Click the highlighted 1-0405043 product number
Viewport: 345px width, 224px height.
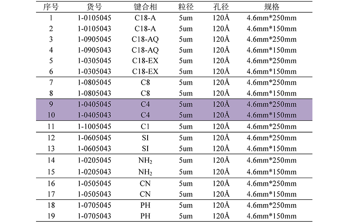coord(94,115)
